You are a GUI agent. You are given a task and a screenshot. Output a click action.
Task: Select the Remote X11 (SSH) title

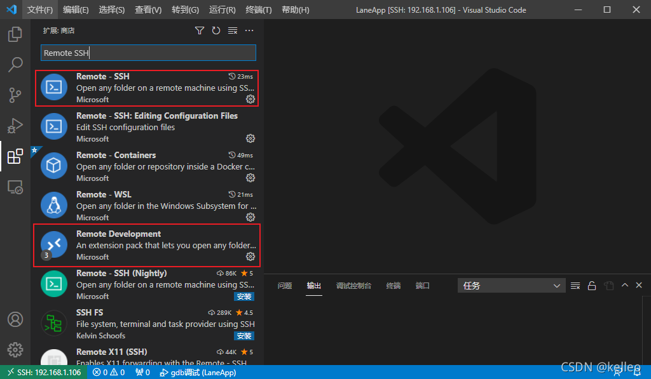tap(112, 352)
